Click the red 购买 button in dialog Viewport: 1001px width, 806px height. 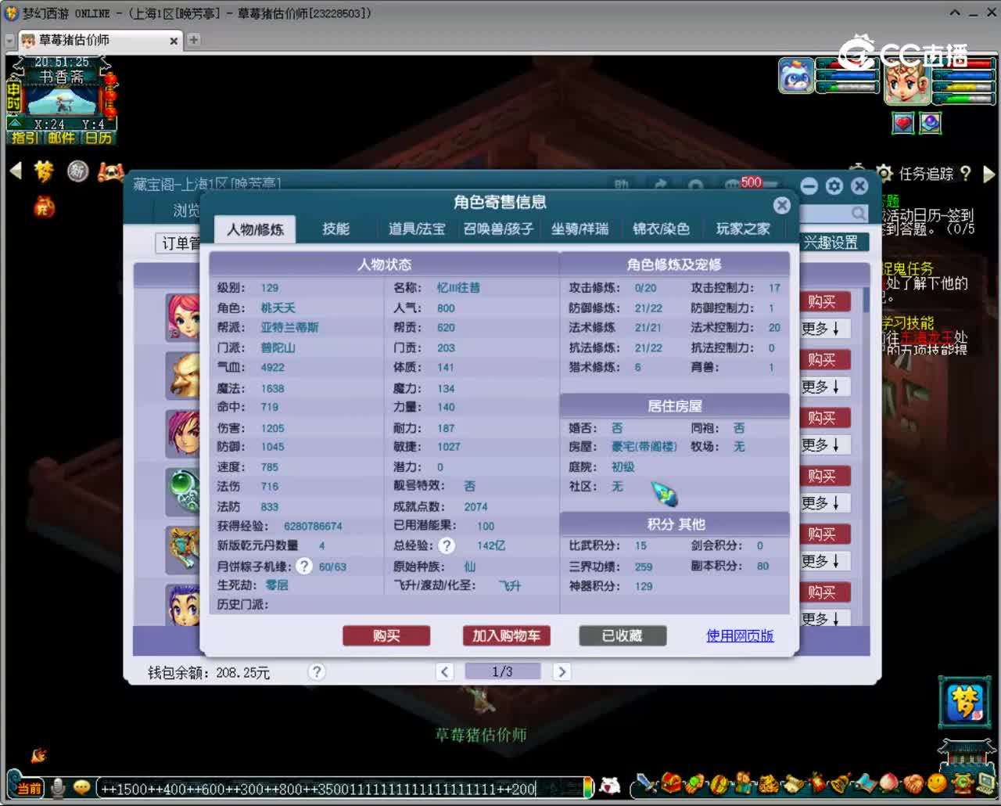tap(386, 636)
